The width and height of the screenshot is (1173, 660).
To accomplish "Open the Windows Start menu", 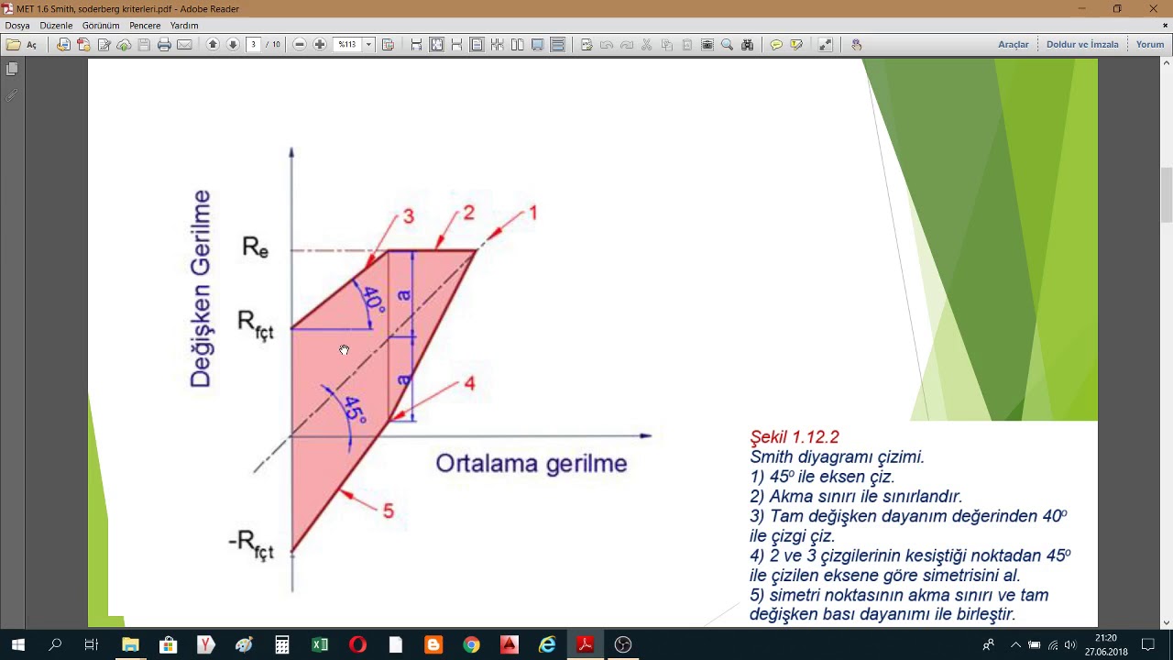I will pyautogui.click(x=17, y=645).
